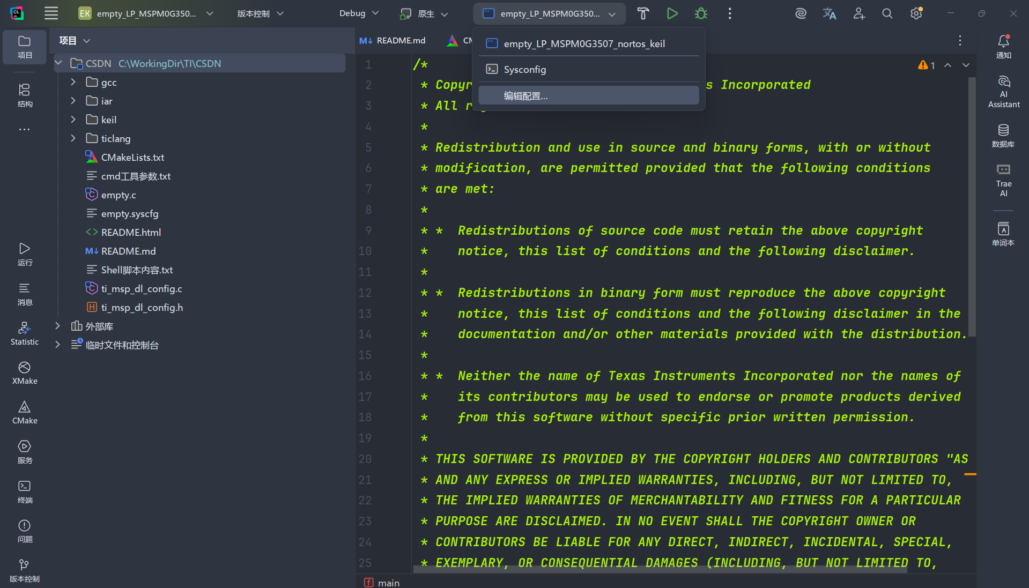This screenshot has height=588, width=1029.
Task: Open README.md in project tree
Action: click(x=128, y=251)
